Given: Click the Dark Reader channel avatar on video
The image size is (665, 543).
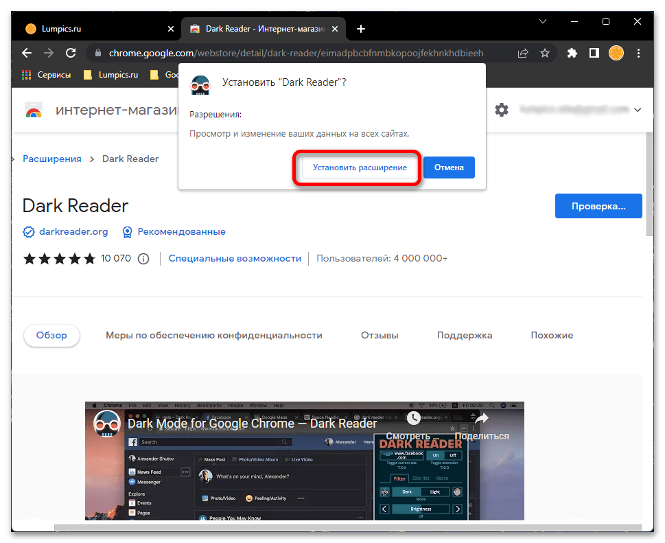Looking at the screenshot, I should point(107,423).
